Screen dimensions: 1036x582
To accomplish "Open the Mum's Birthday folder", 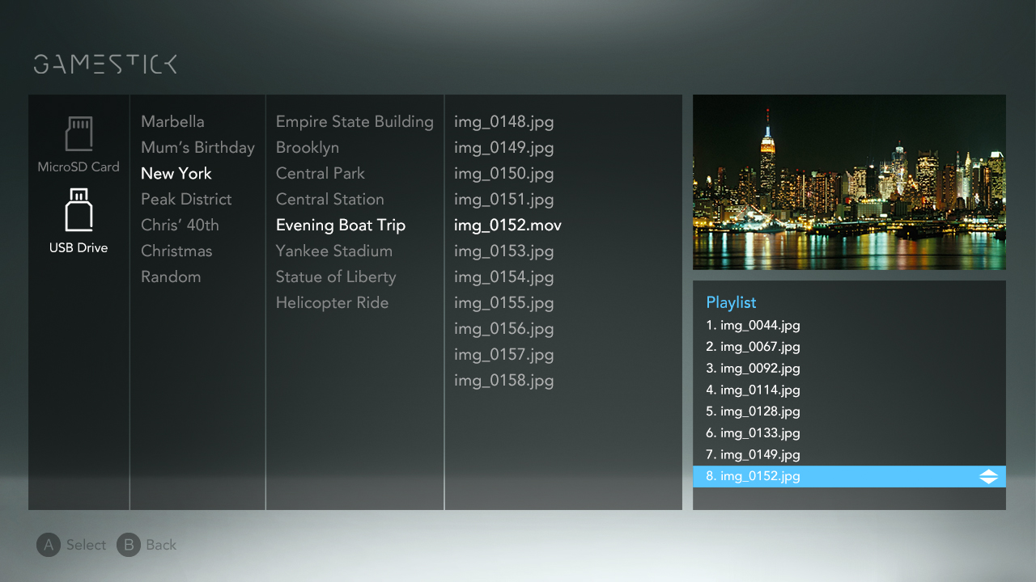I will tap(197, 148).
